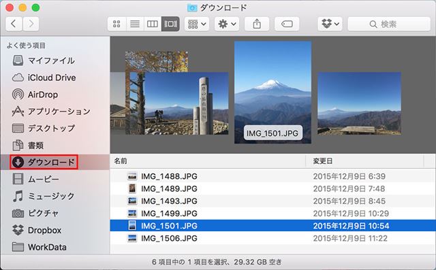Click the 検索 search field
The width and height of the screenshot is (436, 270).
[x=389, y=24]
